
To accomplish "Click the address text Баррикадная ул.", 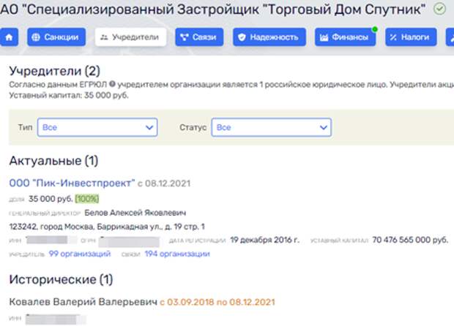I will coord(130,227).
